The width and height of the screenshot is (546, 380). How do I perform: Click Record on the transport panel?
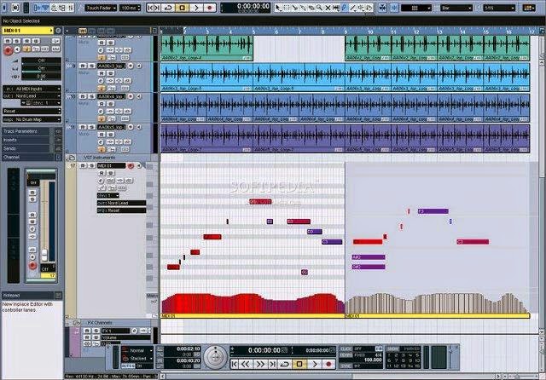click(328, 364)
